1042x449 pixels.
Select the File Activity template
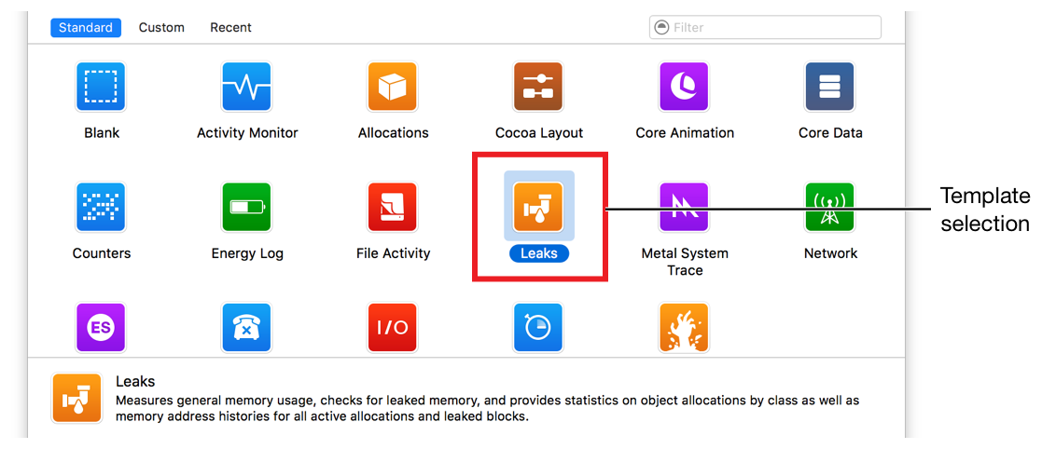(393, 207)
